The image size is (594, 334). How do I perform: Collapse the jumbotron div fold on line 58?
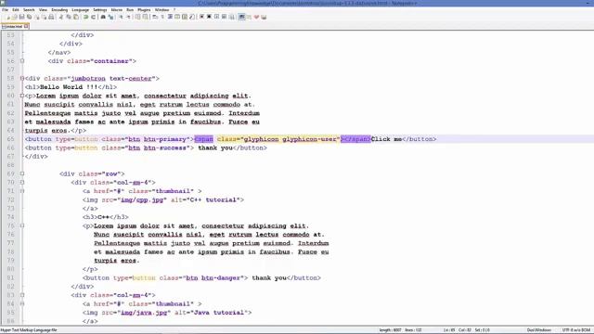22,78
